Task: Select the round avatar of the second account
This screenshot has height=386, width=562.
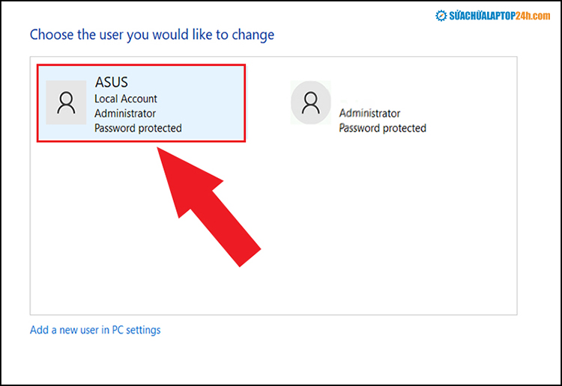Action: click(x=311, y=102)
